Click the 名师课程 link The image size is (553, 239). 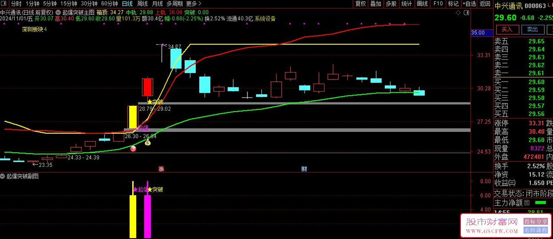(535, 230)
